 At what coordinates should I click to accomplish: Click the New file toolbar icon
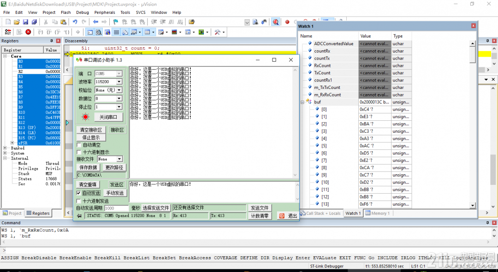pyautogui.click(x=8, y=22)
